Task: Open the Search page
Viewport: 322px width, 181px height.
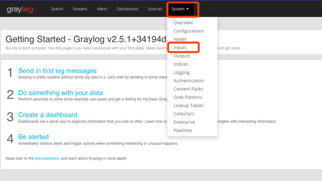Action: point(57,9)
